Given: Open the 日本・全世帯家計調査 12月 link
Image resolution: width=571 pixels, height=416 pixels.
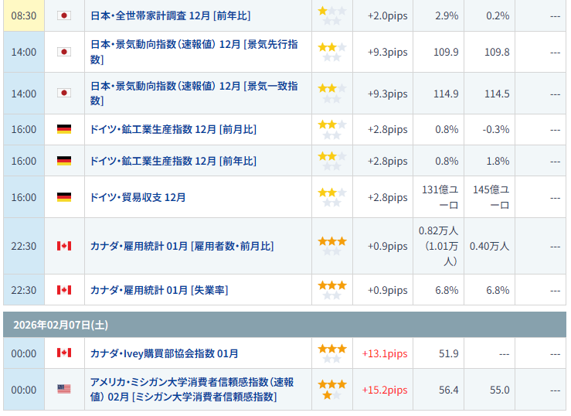Looking at the screenshot, I should [170, 15].
